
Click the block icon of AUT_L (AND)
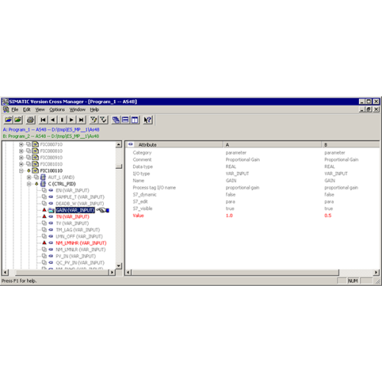coord(44,177)
